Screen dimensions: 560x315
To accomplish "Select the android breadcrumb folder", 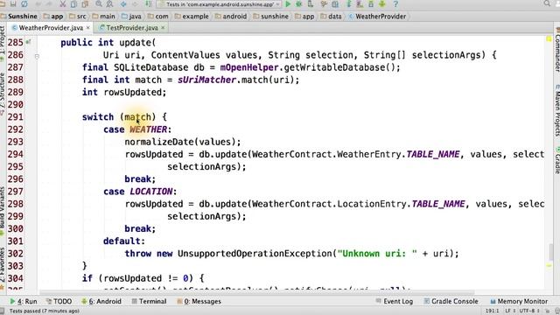I will click(231, 17).
